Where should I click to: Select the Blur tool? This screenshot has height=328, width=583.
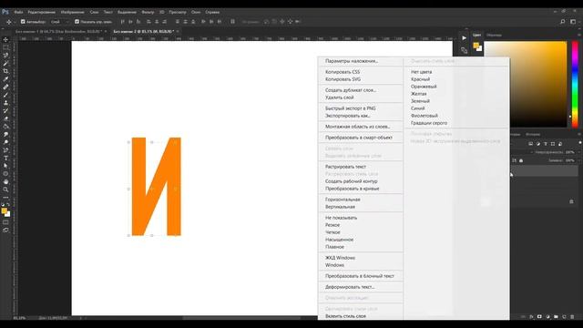click(x=5, y=134)
